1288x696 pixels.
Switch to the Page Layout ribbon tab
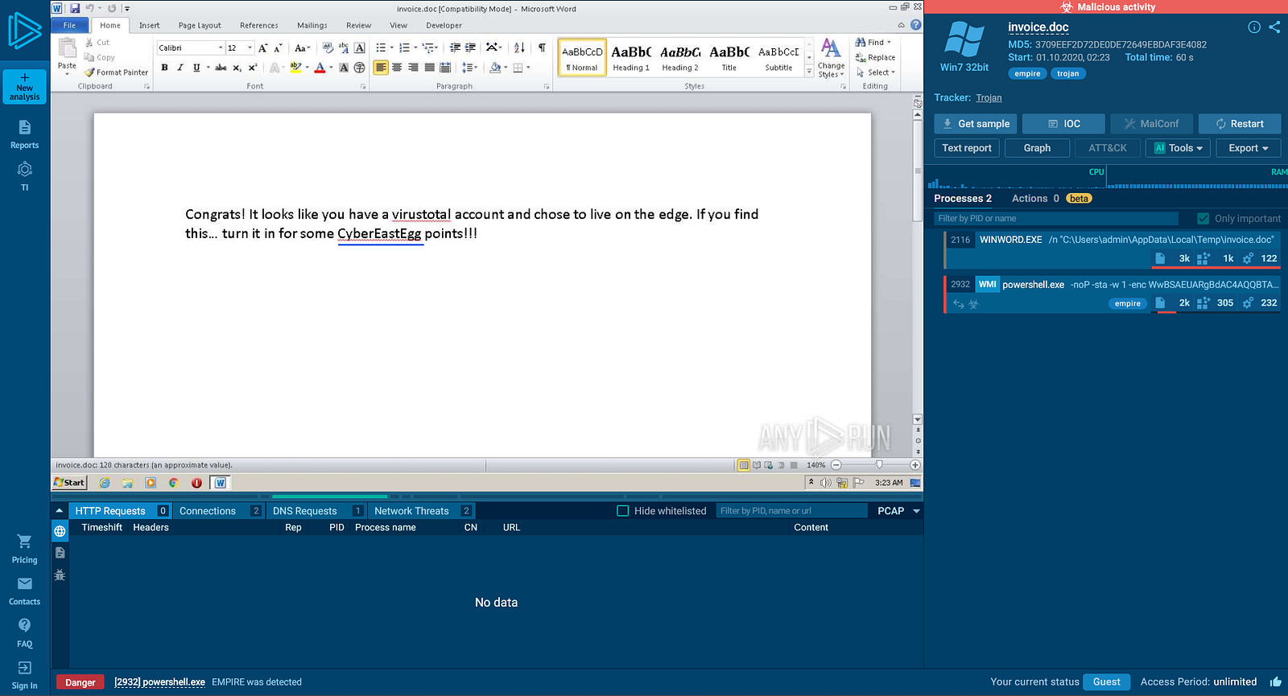200,25
